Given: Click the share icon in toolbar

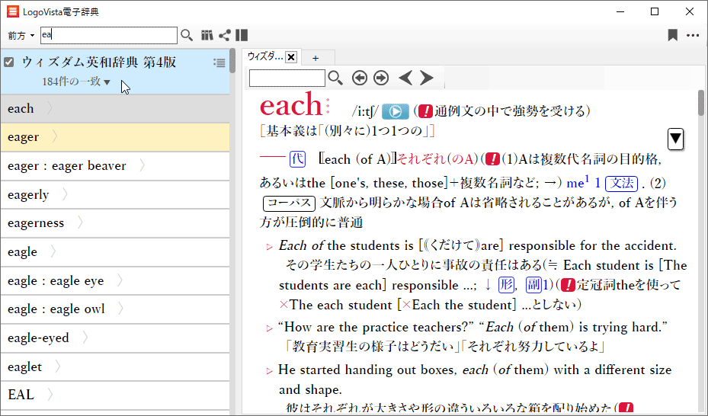Looking at the screenshot, I should pyautogui.click(x=224, y=35).
